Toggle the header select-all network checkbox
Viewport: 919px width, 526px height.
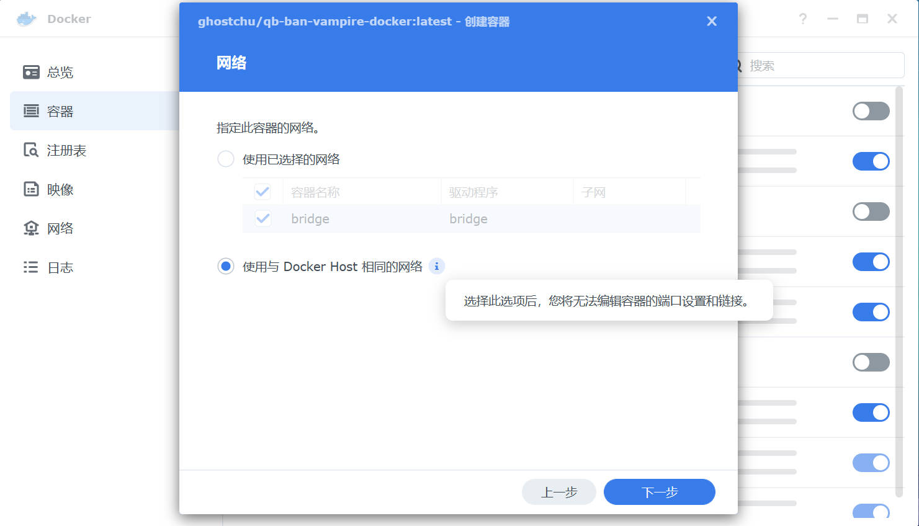pos(263,192)
